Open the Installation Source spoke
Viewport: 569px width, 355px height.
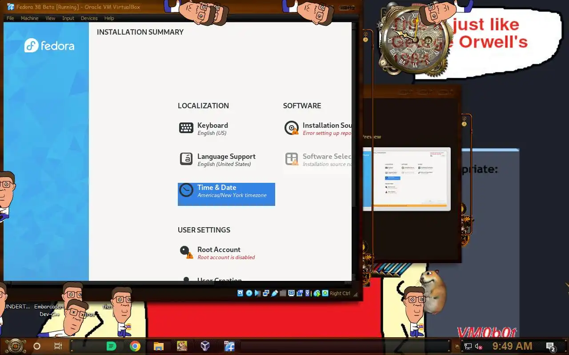[x=317, y=129]
